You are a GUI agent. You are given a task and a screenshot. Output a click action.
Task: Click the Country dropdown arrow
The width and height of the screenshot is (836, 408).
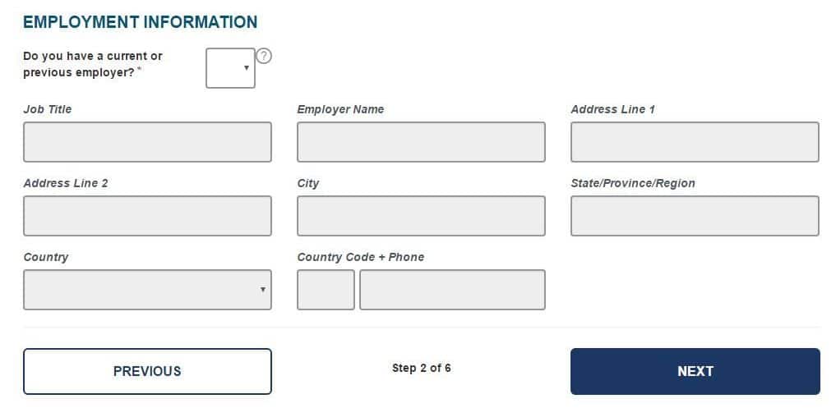click(263, 290)
